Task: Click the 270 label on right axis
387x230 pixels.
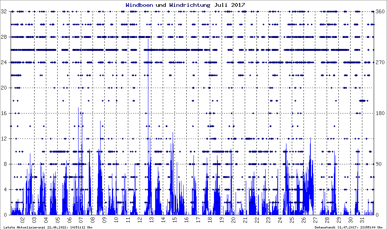Action: click(x=380, y=63)
